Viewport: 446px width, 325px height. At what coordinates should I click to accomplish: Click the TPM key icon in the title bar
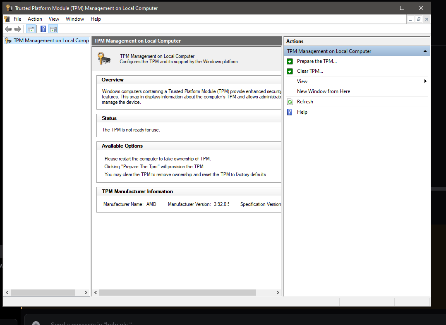pyautogui.click(x=9, y=8)
